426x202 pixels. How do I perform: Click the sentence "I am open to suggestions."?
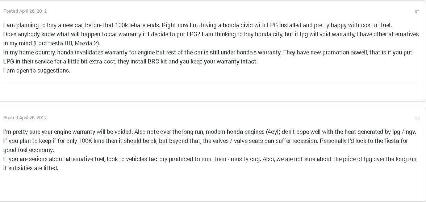(37, 71)
